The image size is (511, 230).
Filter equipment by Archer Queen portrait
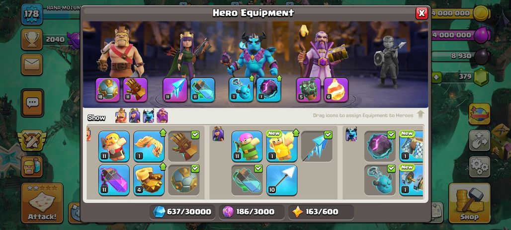pos(135,116)
